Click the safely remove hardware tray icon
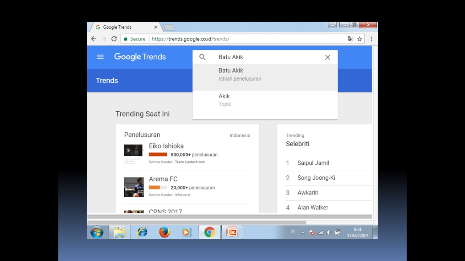465x261 pixels. pos(337,232)
